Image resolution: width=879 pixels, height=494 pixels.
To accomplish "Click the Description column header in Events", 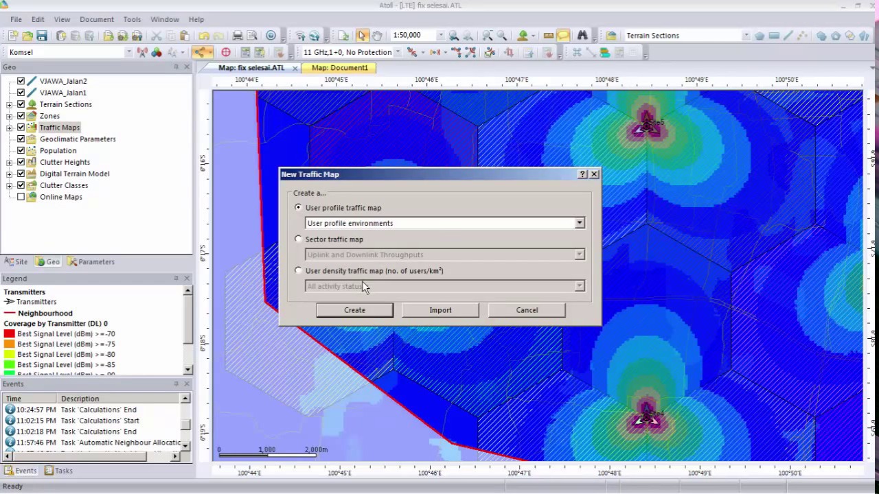I will pyautogui.click(x=118, y=399).
